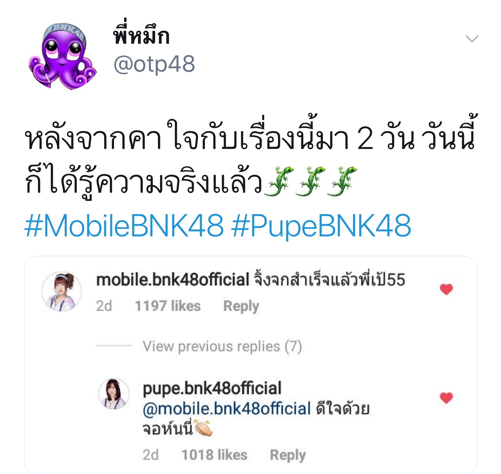
Task: Unlike the pupe.bnk48official reply heart
Action: click(x=446, y=398)
